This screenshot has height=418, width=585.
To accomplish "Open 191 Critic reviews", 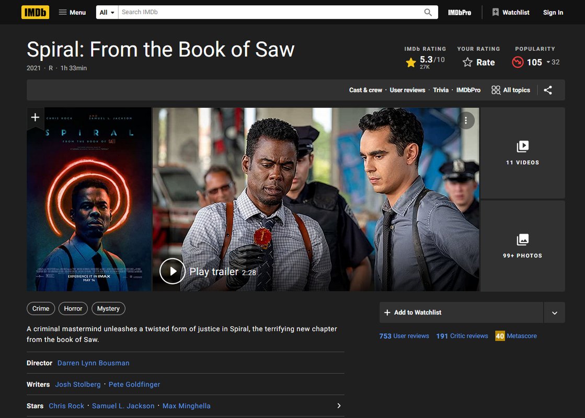I will coord(462,336).
